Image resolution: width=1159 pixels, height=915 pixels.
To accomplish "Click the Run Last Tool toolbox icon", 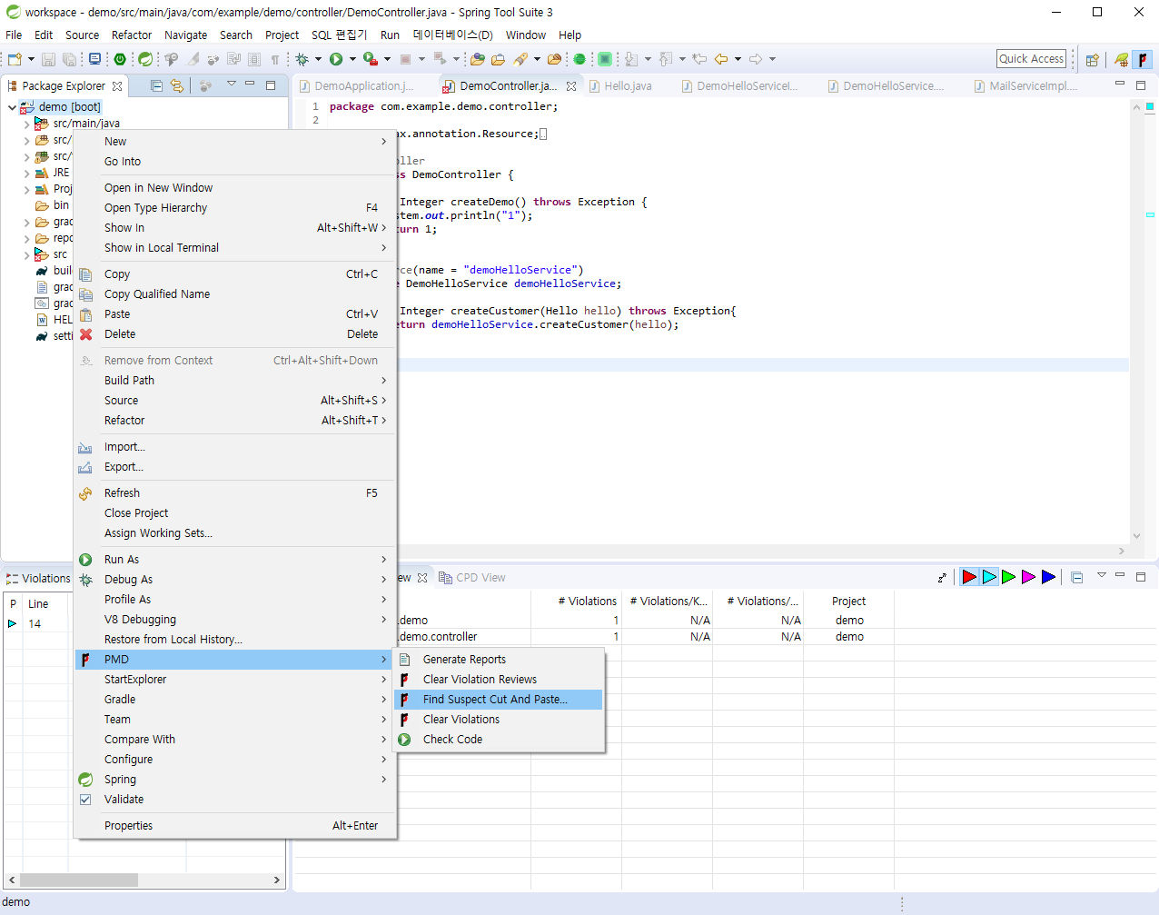I will click(370, 59).
